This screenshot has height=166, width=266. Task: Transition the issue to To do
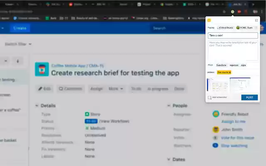coord(136,89)
